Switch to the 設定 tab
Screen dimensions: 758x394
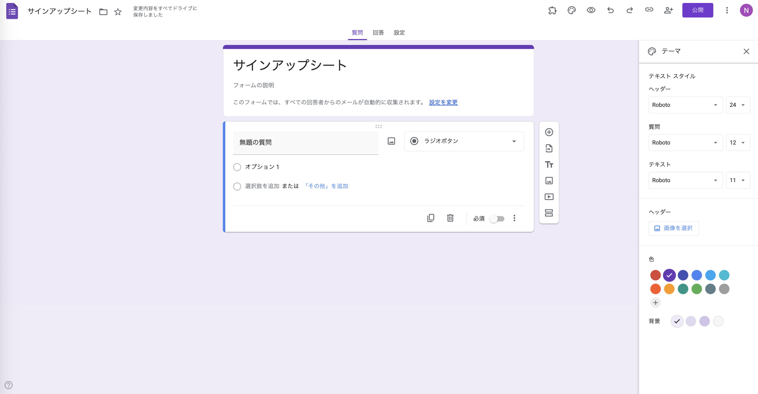click(399, 33)
